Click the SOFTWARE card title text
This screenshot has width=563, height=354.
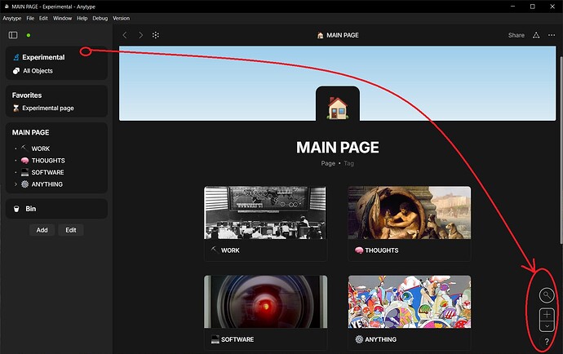(237, 339)
